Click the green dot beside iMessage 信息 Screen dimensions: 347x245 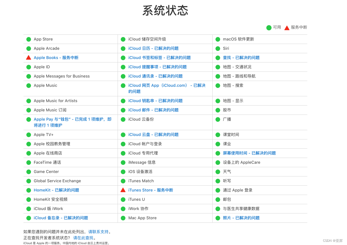pyautogui.click(x=123, y=163)
